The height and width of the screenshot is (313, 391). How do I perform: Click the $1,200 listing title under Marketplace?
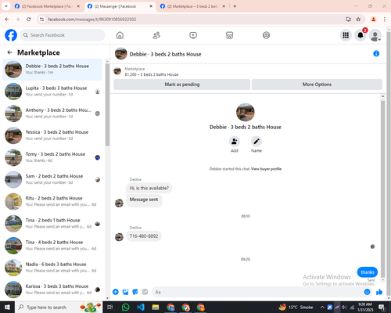152,74
